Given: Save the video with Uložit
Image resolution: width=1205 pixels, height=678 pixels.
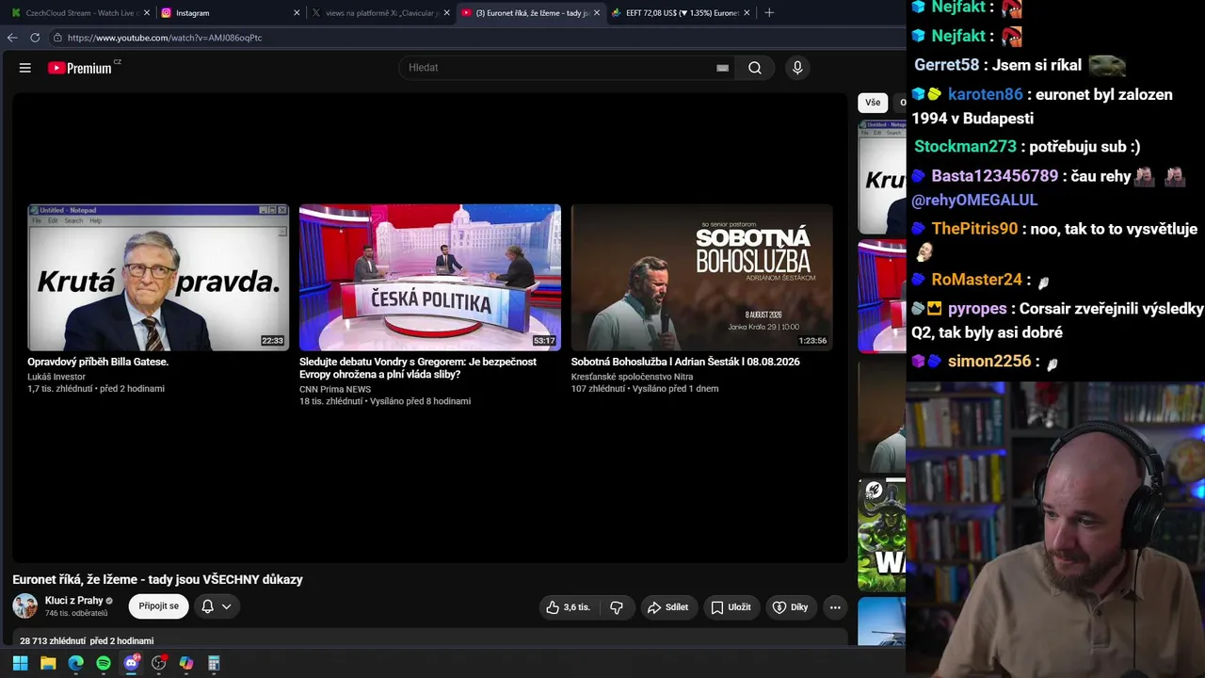Looking at the screenshot, I should (x=731, y=607).
